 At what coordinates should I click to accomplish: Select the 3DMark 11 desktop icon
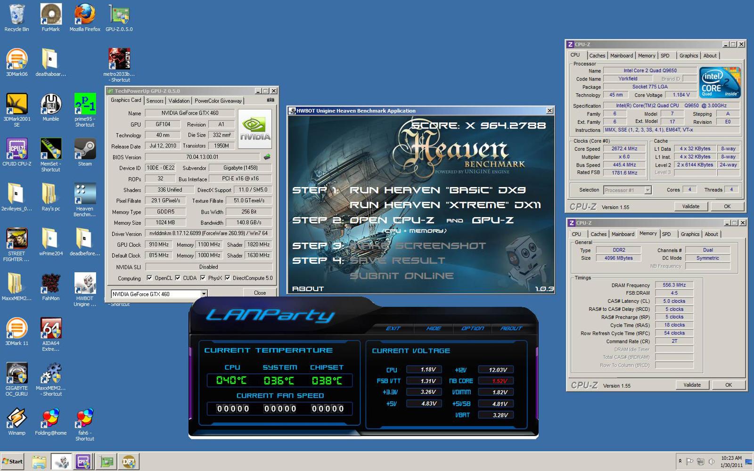tap(16, 331)
